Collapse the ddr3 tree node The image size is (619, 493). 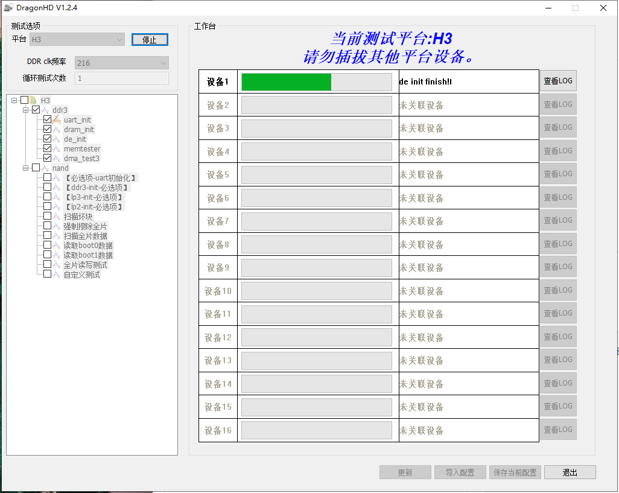25,110
